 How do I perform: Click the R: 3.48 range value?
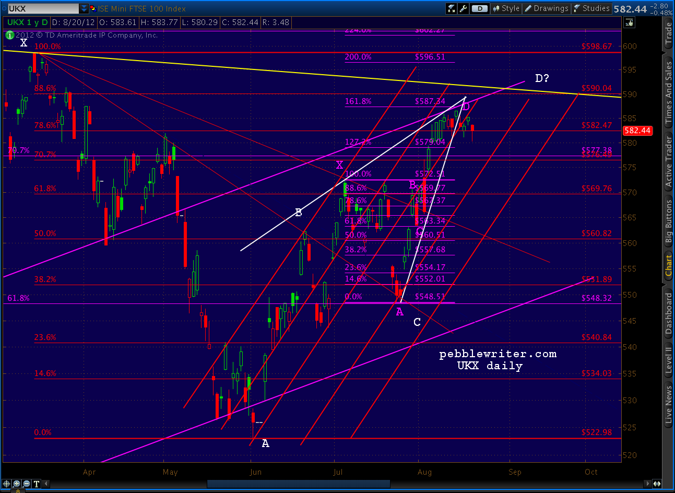point(277,22)
